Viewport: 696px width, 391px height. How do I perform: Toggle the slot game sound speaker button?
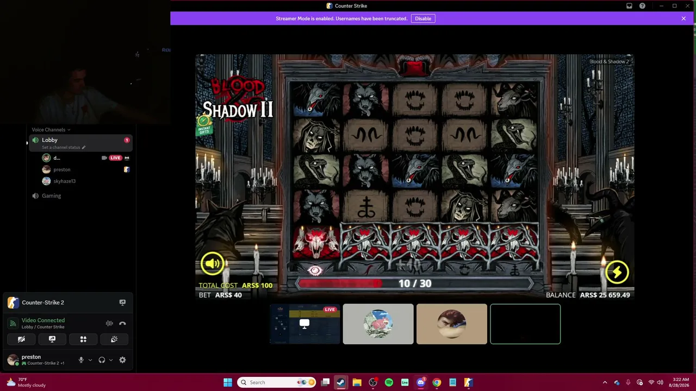click(213, 264)
